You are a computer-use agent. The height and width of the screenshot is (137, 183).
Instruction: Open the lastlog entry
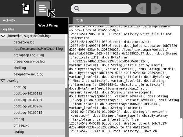tap(19, 132)
